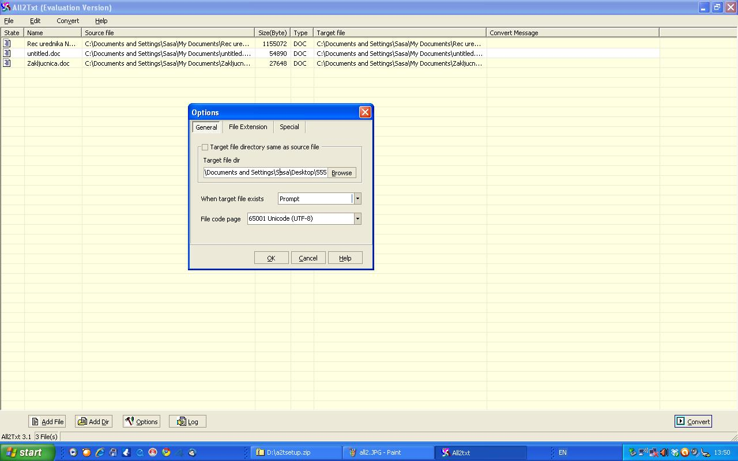Click the All2Txt title bar app icon
The height and width of the screenshot is (461, 738).
tap(6, 7)
